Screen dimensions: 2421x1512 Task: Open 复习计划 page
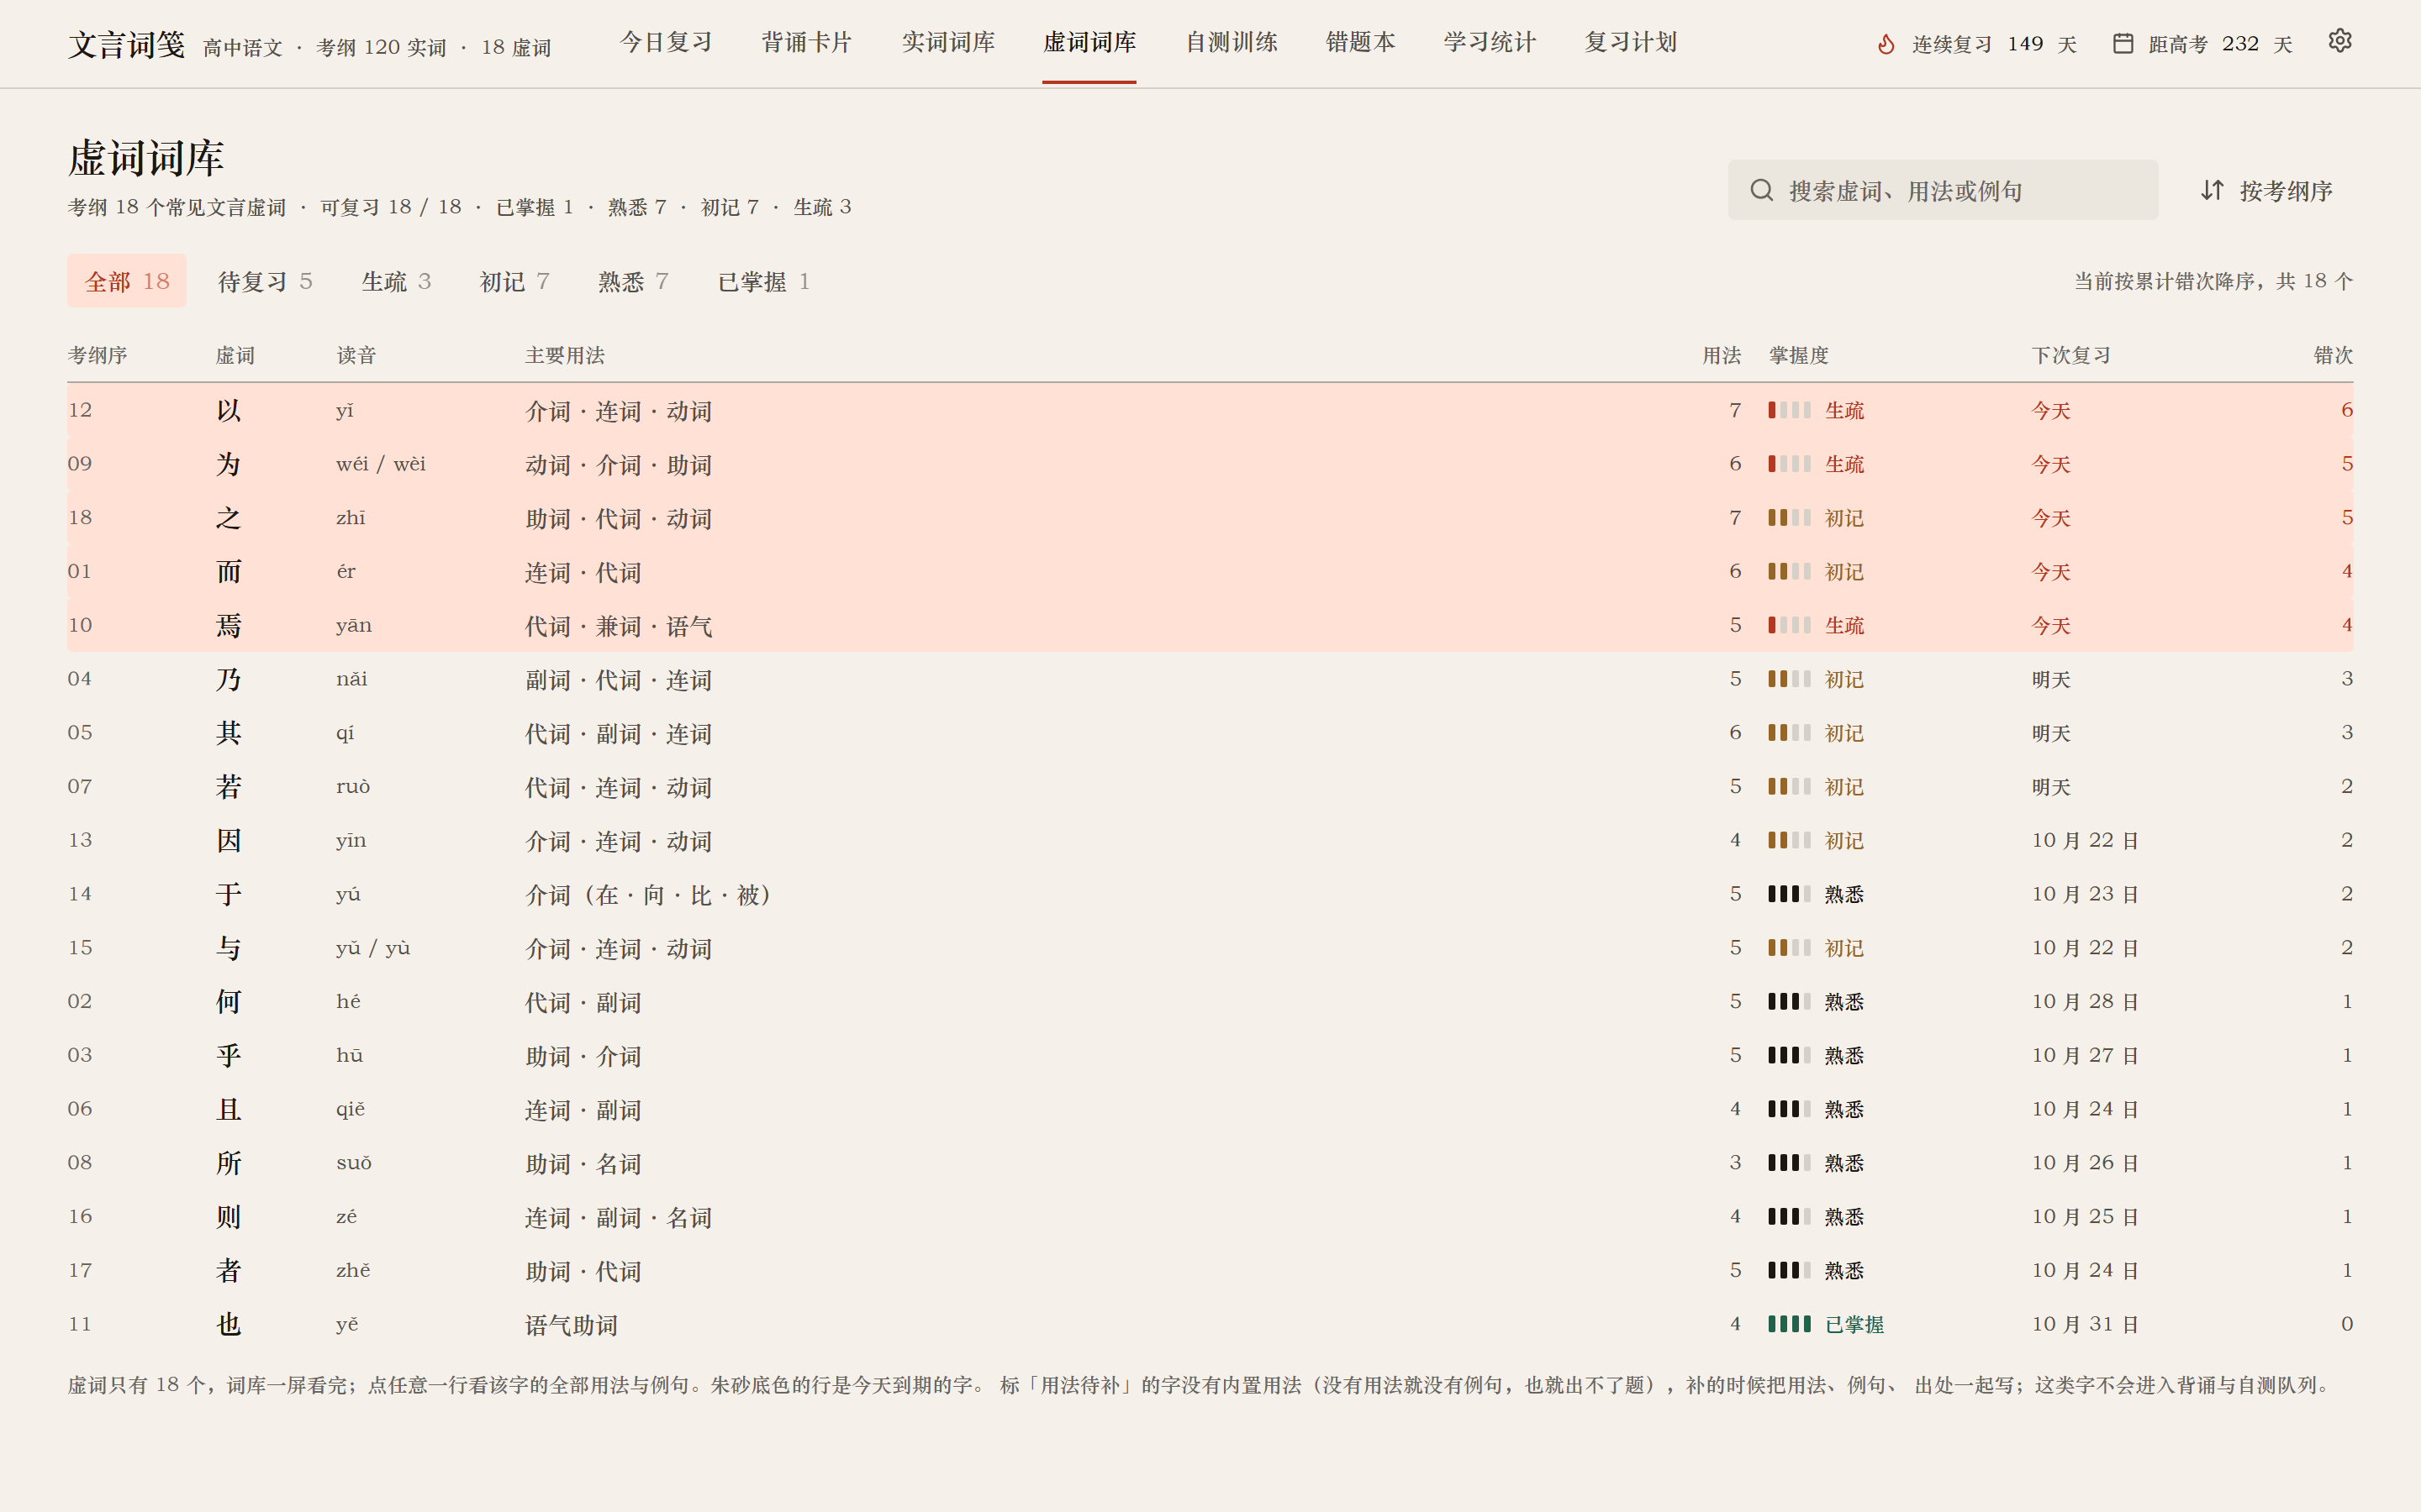click(x=1631, y=43)
